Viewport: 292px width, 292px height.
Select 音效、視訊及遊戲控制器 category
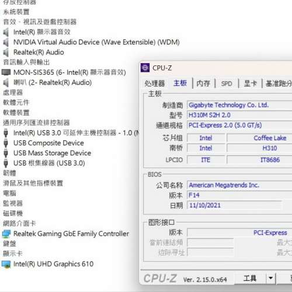tap(40, 22)
